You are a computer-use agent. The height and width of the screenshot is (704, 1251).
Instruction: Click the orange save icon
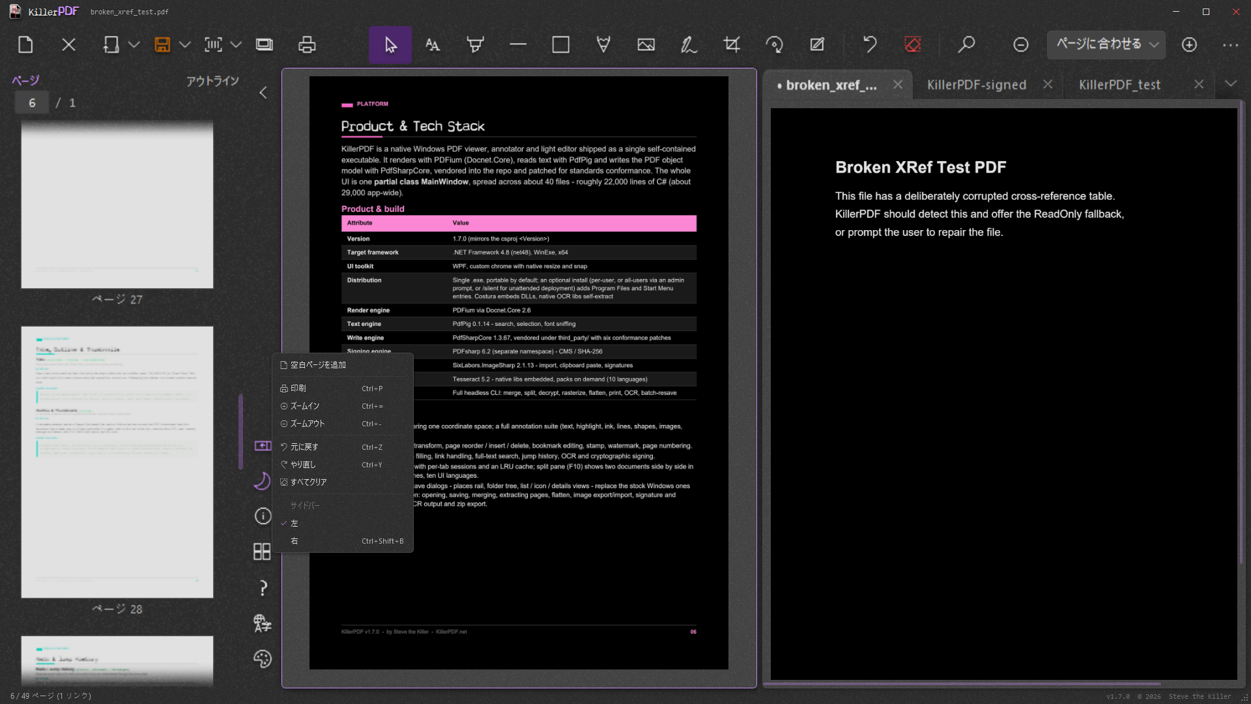point(162,45)
